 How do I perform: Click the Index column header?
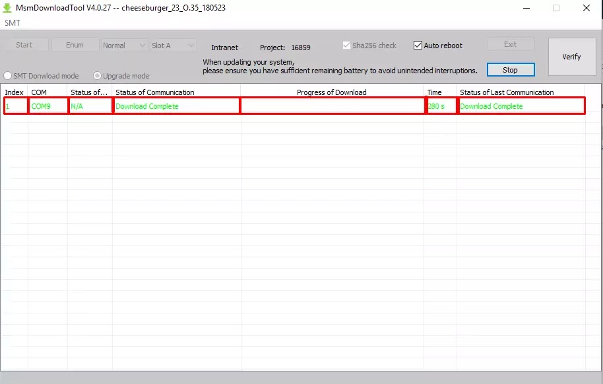click(x=15, y=92)
